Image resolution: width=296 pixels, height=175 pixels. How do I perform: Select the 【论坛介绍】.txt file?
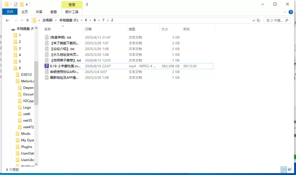tap(62, 49)
